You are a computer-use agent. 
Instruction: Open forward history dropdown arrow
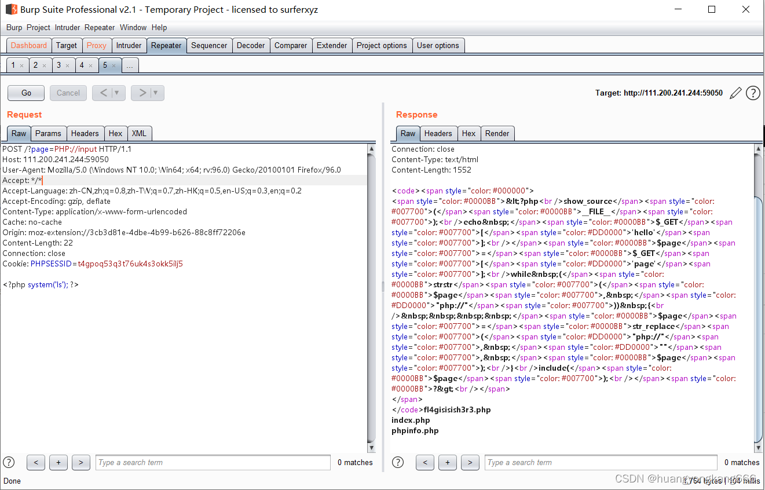point(157,93)
